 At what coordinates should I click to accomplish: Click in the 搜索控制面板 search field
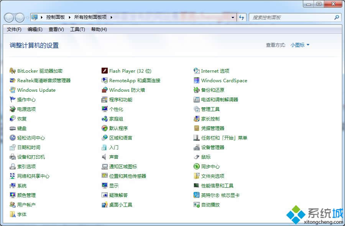292,17
